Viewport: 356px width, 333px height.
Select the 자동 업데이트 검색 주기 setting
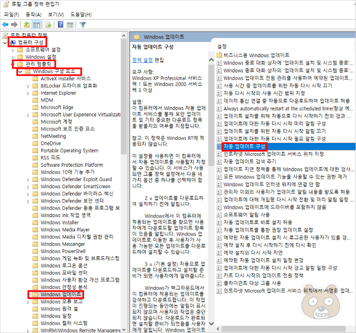[x=250, y=162]
